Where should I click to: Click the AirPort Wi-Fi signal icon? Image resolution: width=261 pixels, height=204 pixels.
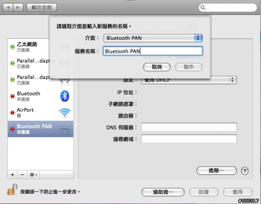pos(64,113)
